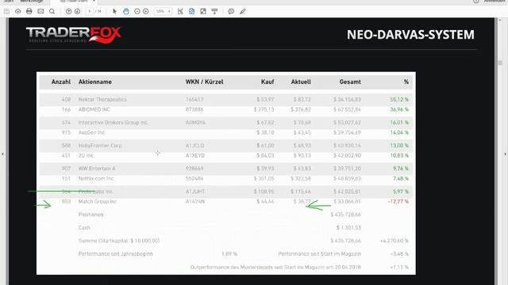Viewport: 508px width, 285px height.
Task: Click '2U Inc.' stock name
Action: pos(87,155)
